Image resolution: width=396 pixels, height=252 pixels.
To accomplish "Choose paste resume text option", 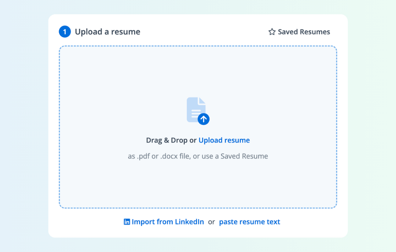I will [x=250, y=222].
